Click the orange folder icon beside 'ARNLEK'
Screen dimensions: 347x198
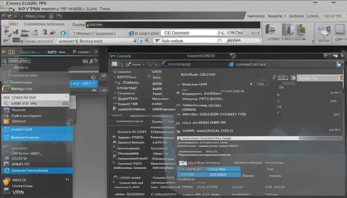6,182
